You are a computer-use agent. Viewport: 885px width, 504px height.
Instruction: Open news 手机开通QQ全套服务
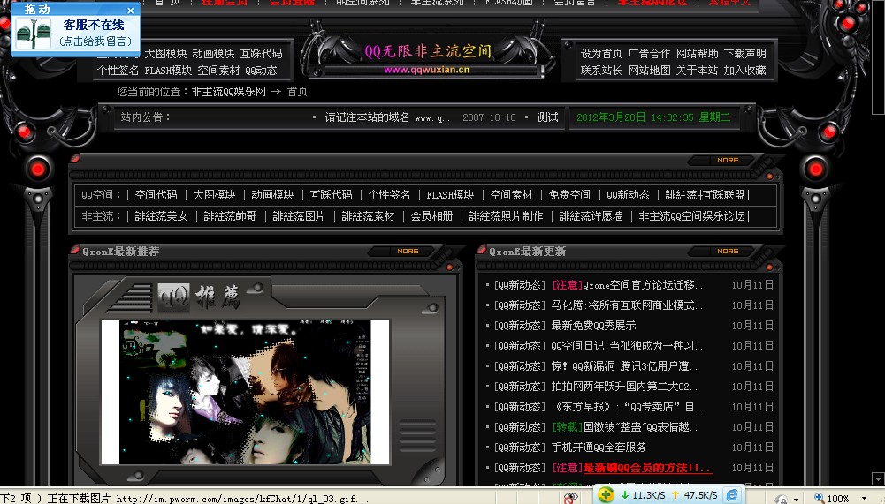599,447
